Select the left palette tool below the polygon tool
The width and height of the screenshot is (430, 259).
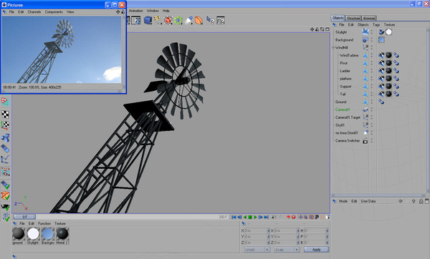[5, 160]
